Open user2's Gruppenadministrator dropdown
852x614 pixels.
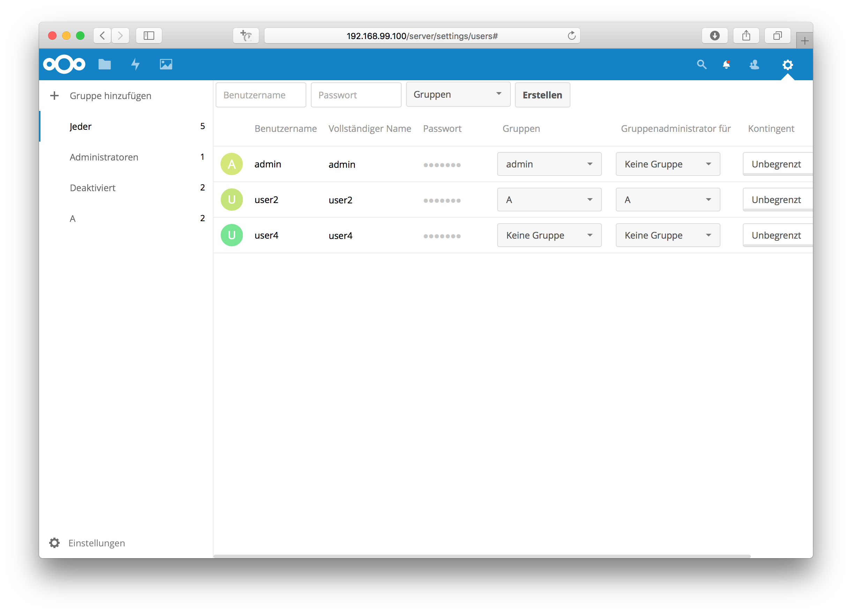coord(667,200)
